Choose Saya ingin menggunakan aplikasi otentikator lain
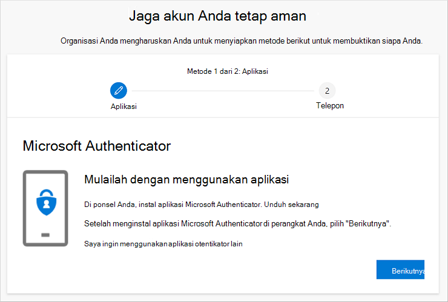The image size is (448, 302). click(163, 244)
